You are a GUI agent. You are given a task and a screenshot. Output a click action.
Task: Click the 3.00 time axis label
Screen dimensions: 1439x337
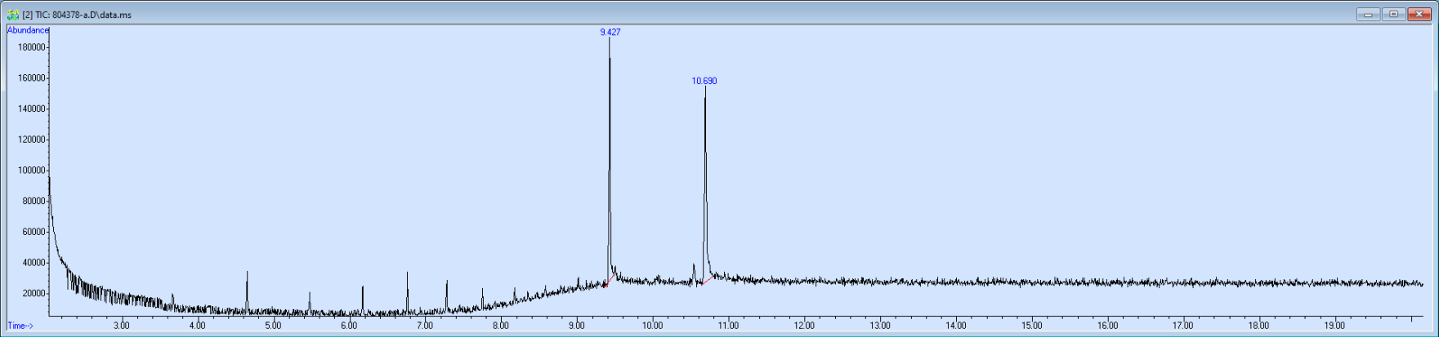tap(122, 326)
